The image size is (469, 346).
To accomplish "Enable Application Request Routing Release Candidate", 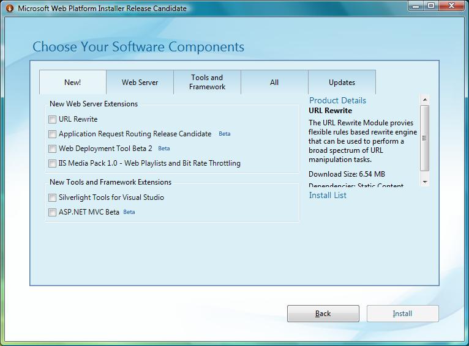I will (52, 134).
